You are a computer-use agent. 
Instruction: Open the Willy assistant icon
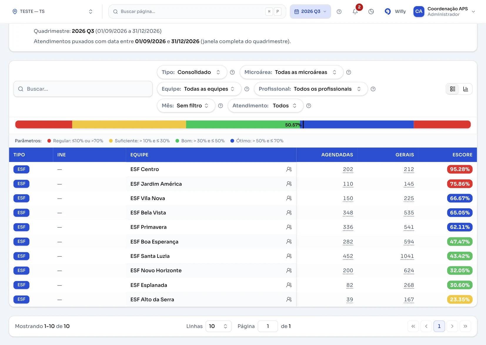click(x=388, y=11)
